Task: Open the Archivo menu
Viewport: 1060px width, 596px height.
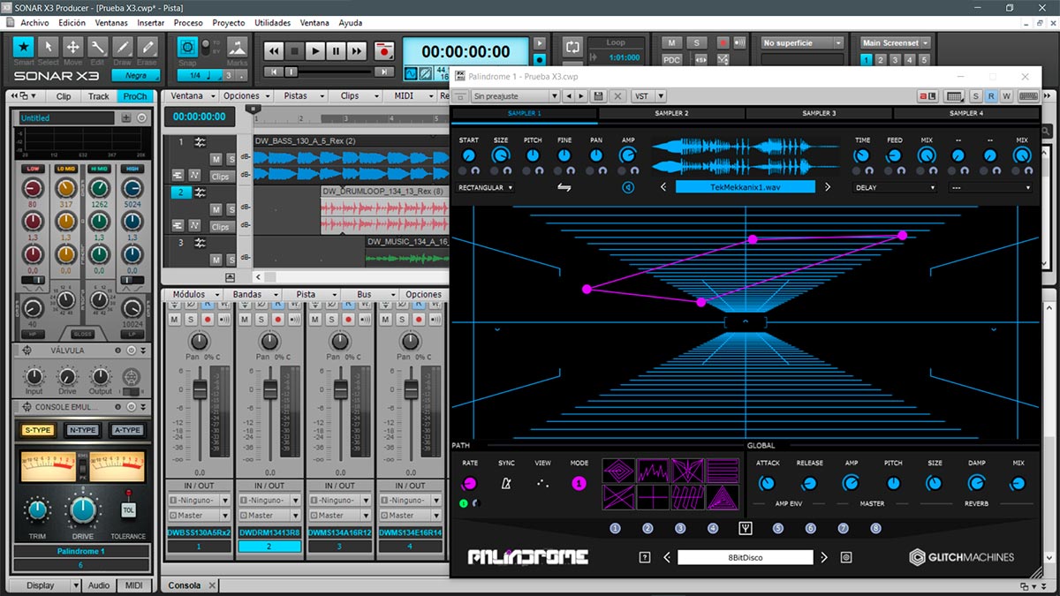Action: [x=34, y=23]
